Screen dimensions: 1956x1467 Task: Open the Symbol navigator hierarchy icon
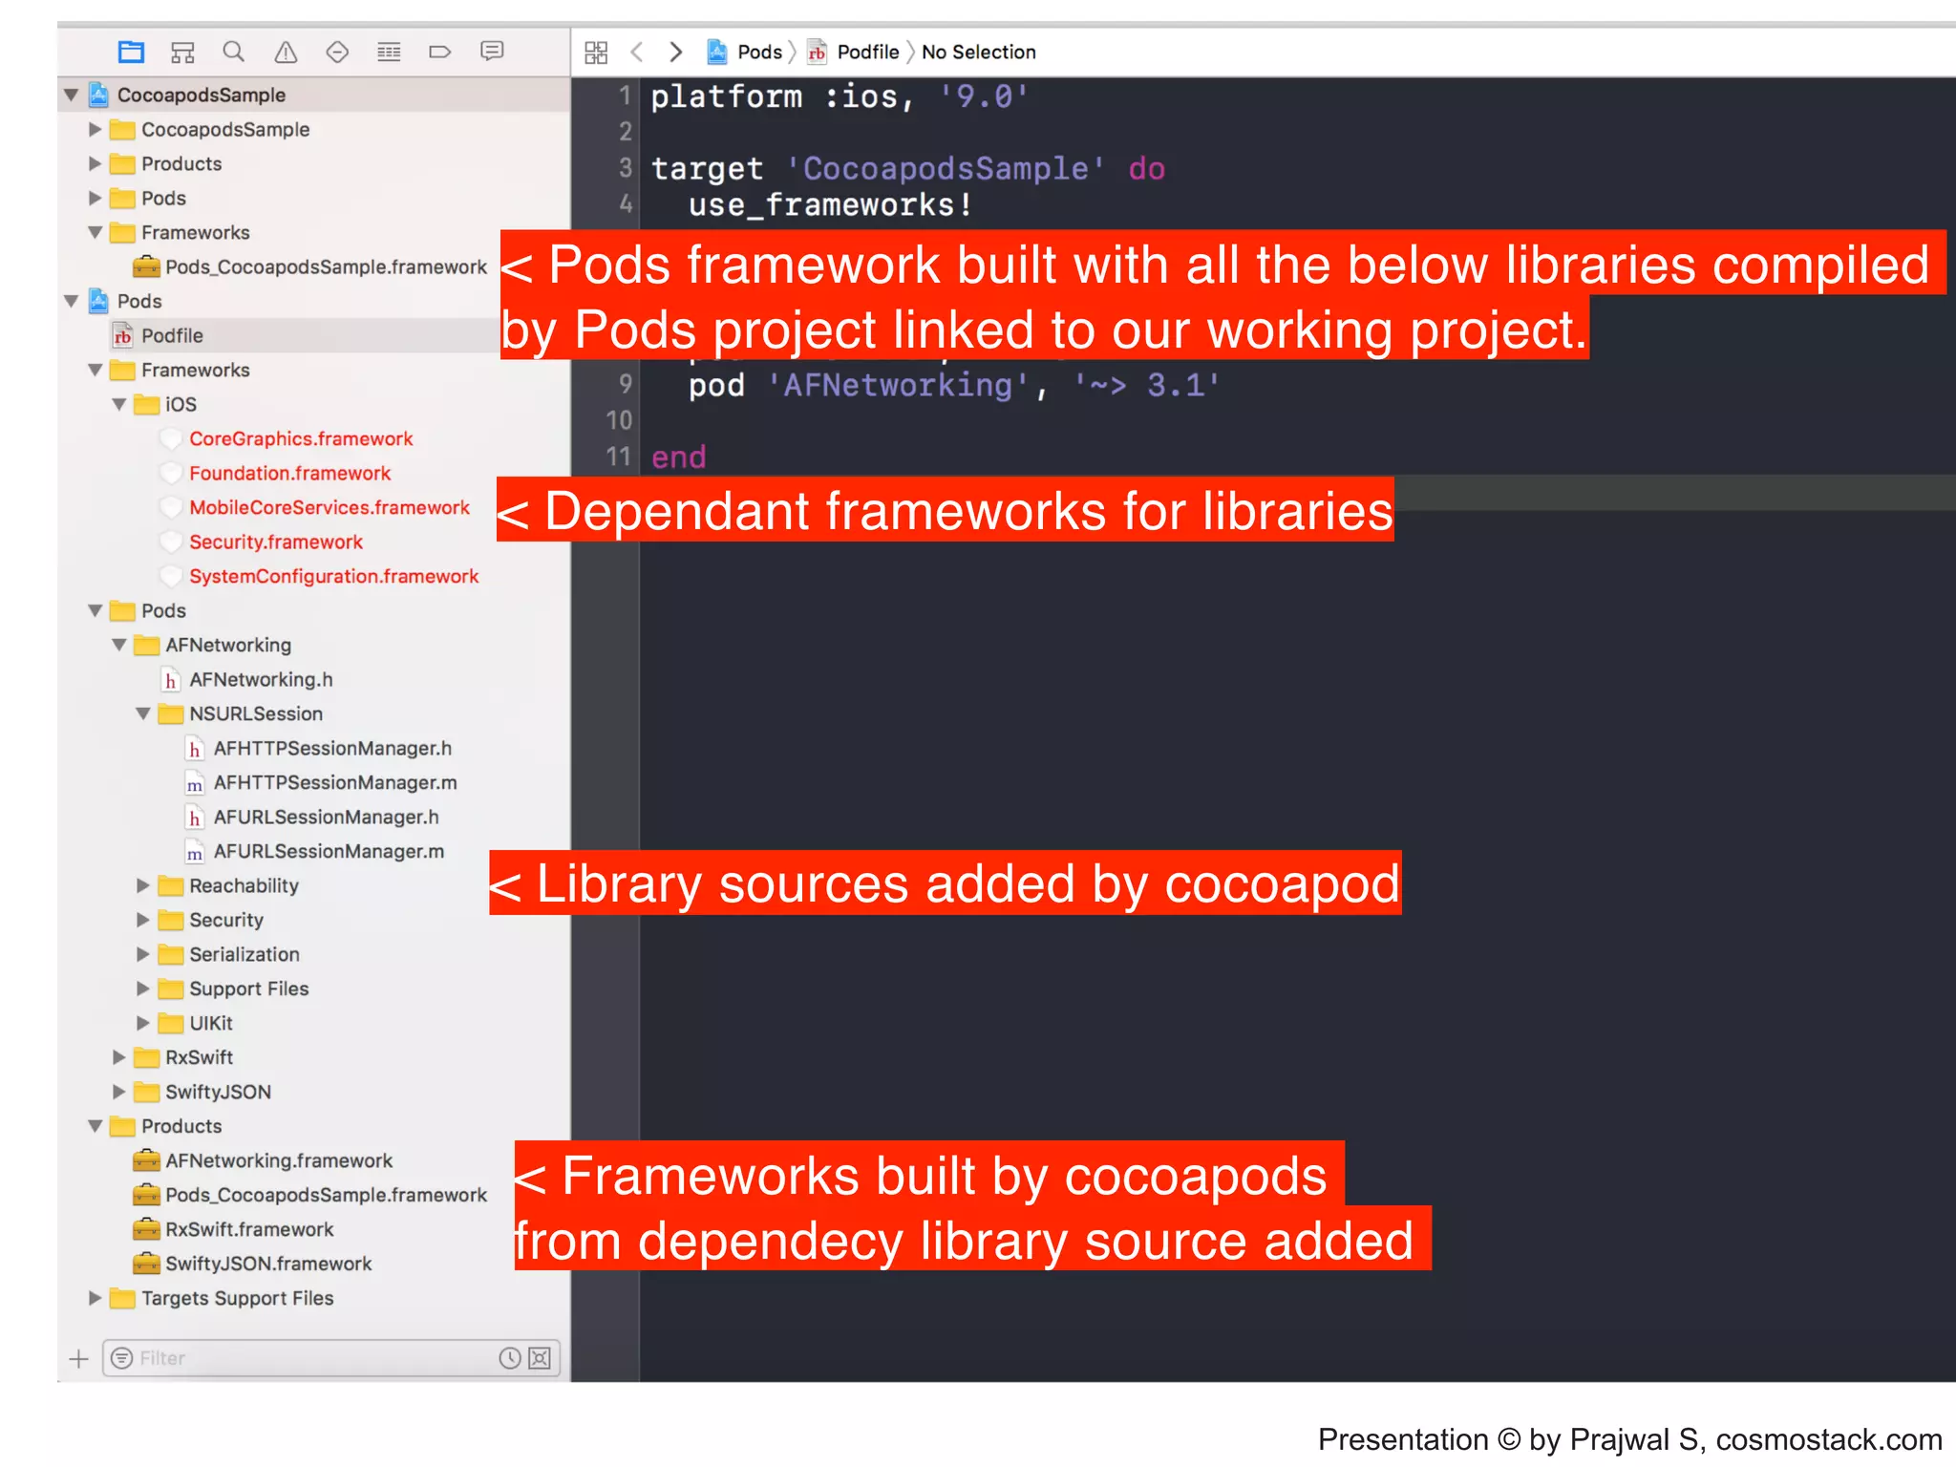182,52
